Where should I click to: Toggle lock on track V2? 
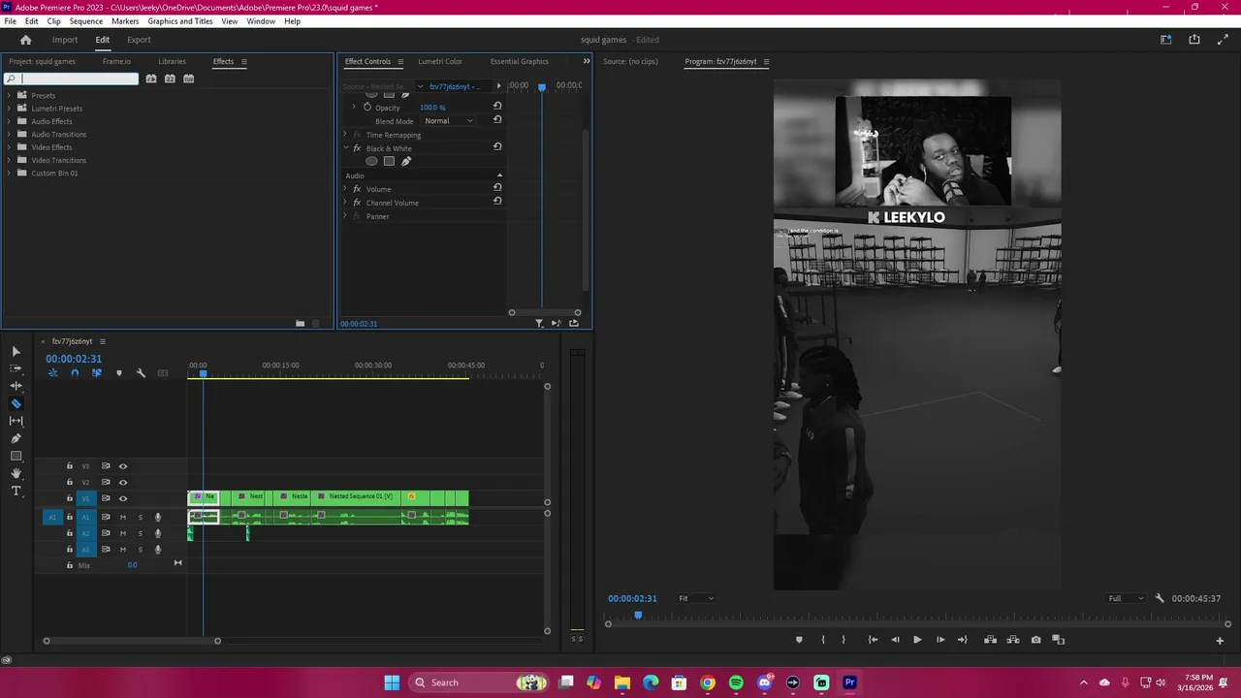pos(69,482)
